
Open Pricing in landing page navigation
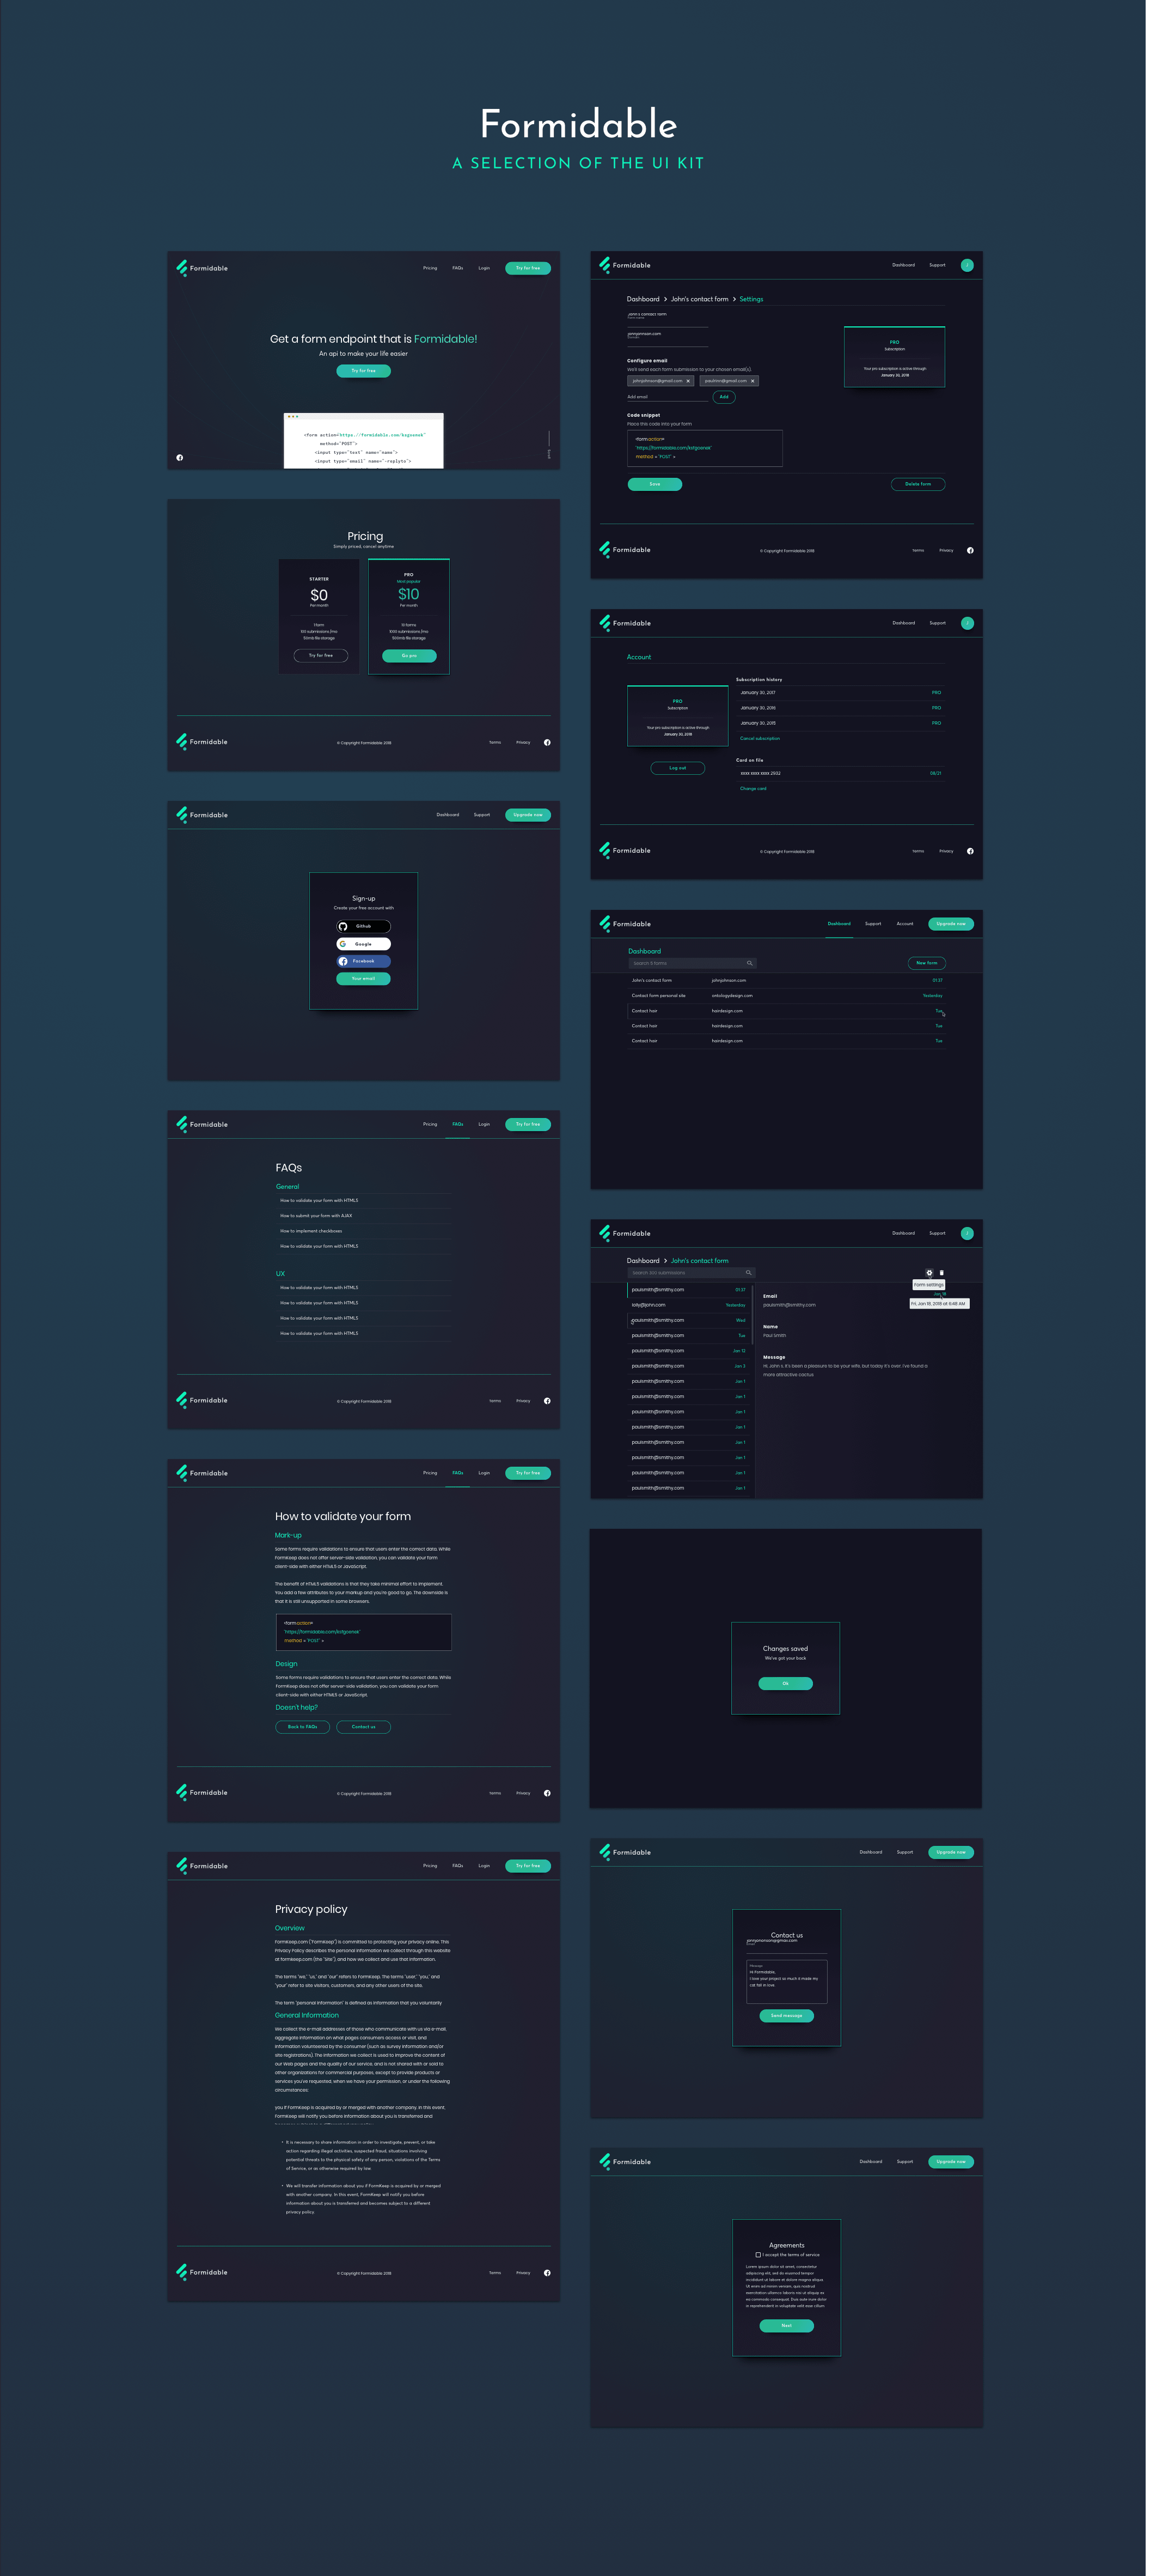[430, 268]
